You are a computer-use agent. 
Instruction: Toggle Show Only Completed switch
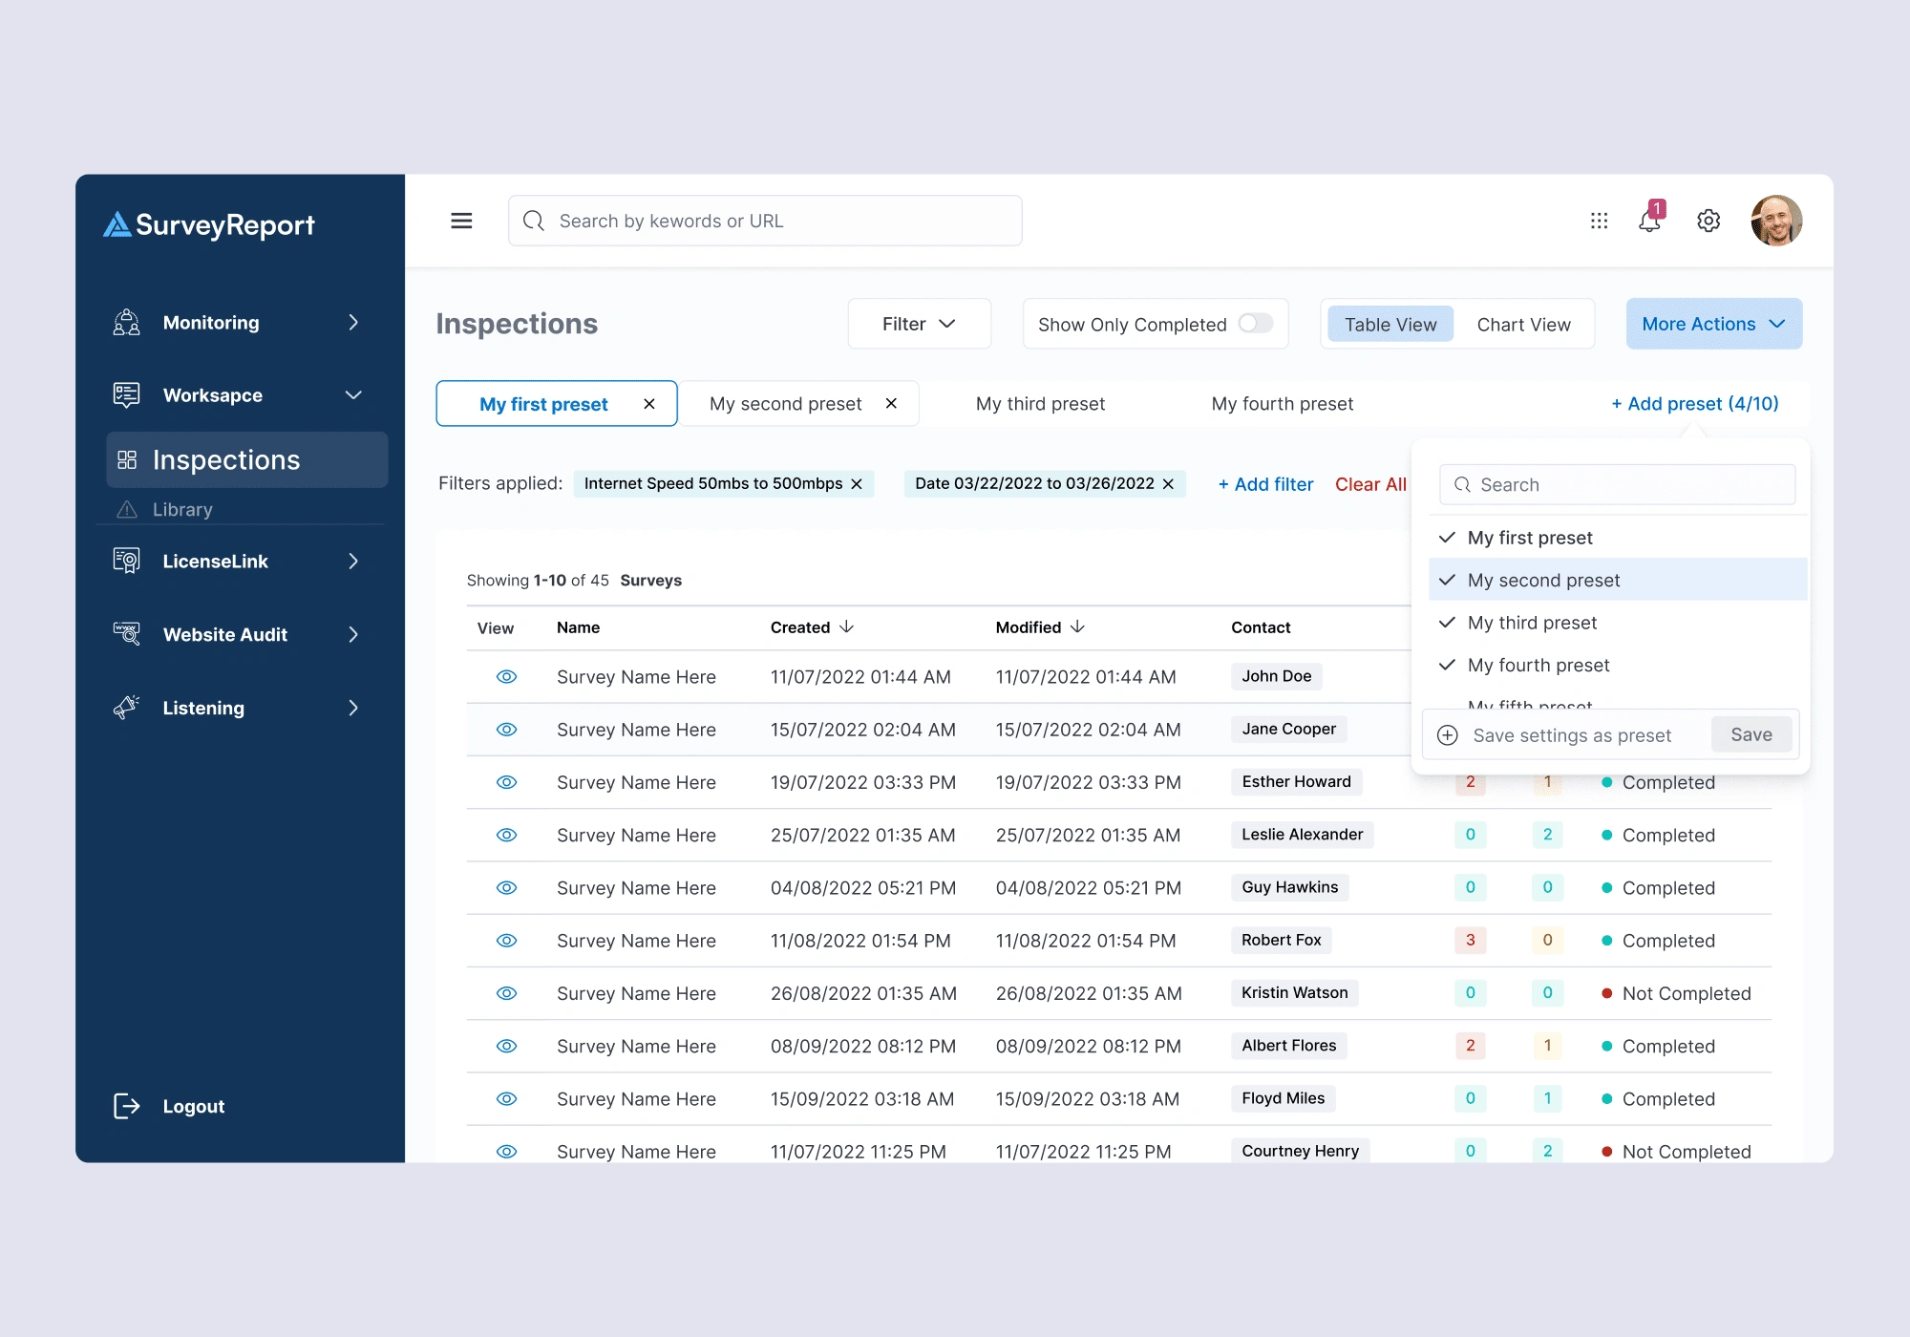(1256, 324)
